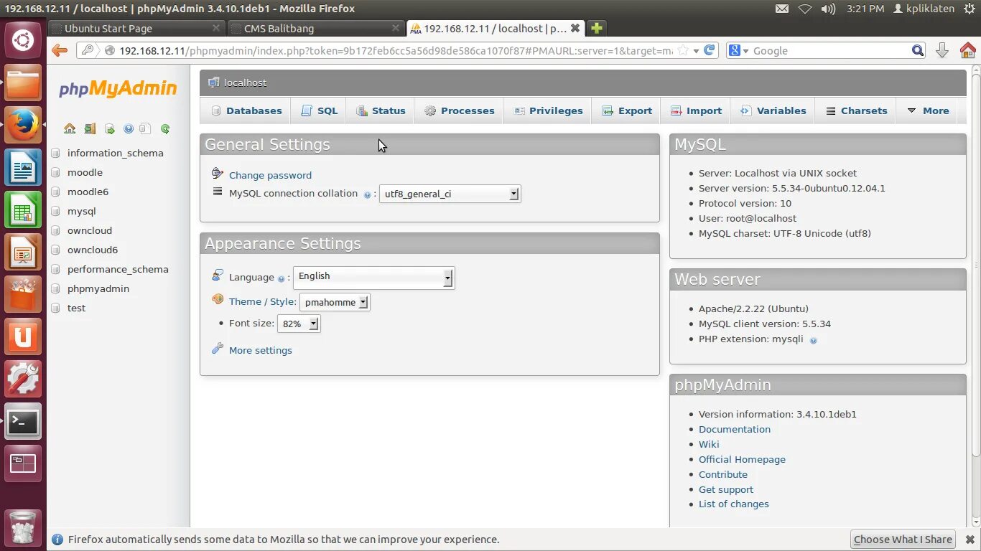Image resolution: width=981 pixels, height=551 pixels.
Task: Click the localhost server icon in breadcrumb
Action: point(213,83)
